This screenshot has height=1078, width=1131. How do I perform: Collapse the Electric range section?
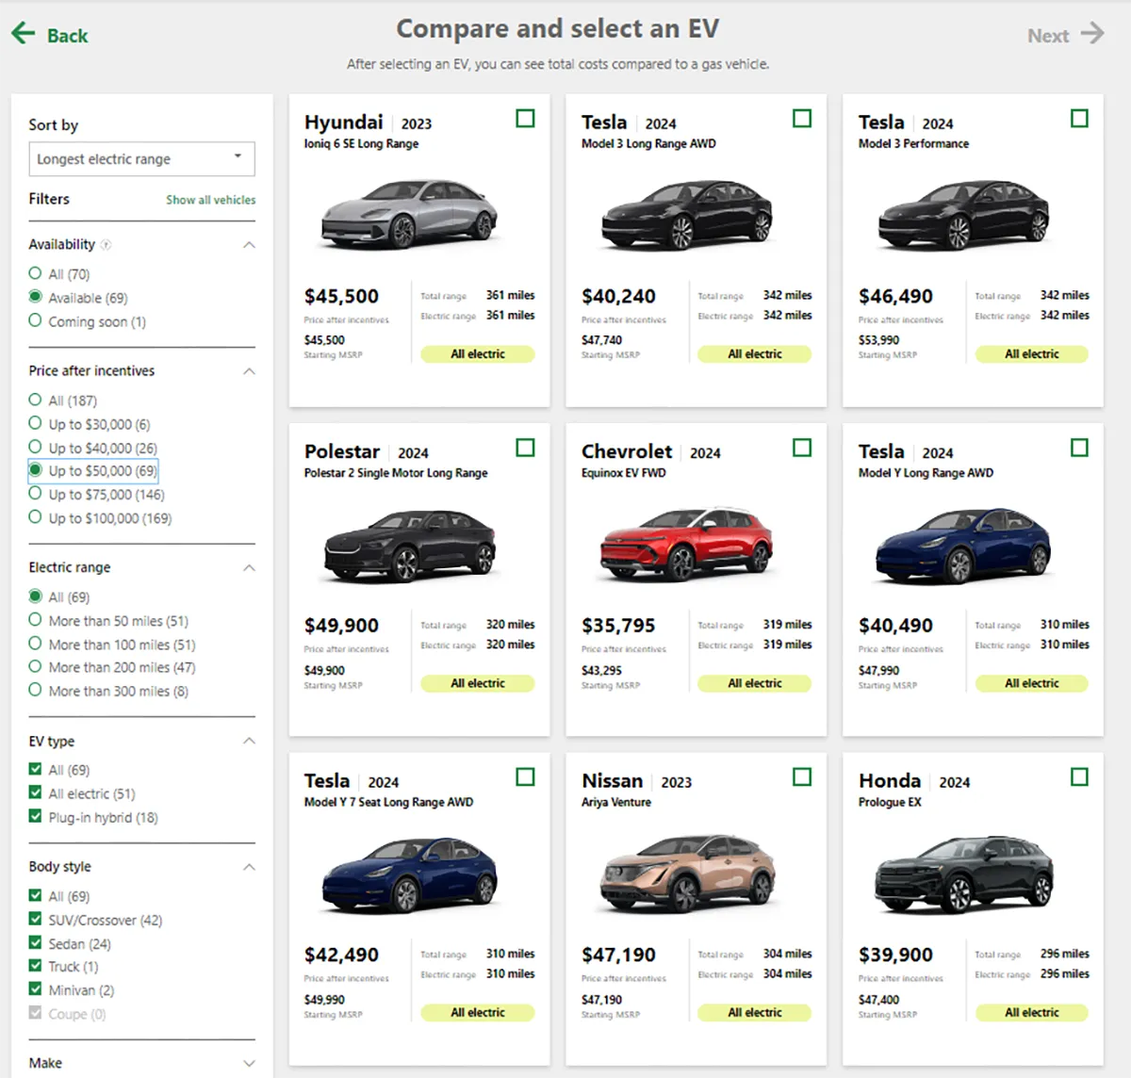tap(249, 568)
